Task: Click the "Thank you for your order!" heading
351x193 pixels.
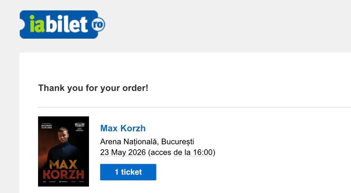Action: tap(93, 88)
